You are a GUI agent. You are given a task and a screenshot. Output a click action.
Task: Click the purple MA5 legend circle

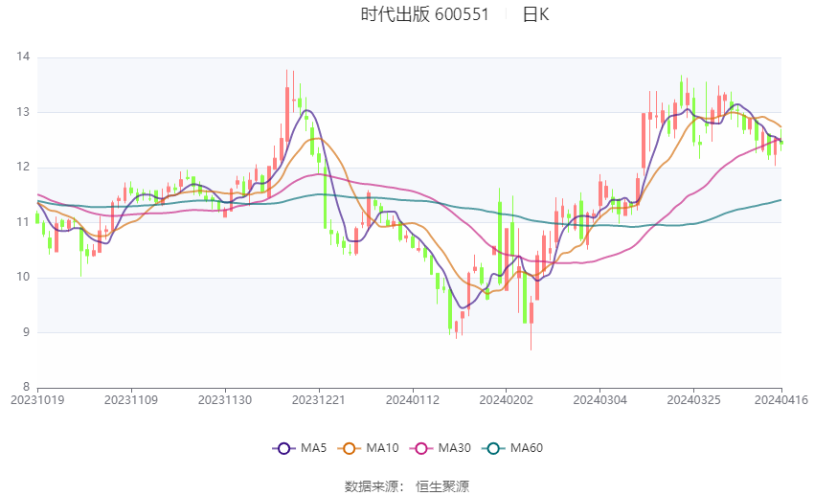point(284,449)
